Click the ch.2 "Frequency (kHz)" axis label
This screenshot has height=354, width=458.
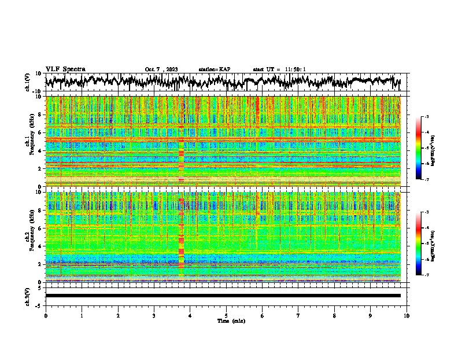point(32,230)
